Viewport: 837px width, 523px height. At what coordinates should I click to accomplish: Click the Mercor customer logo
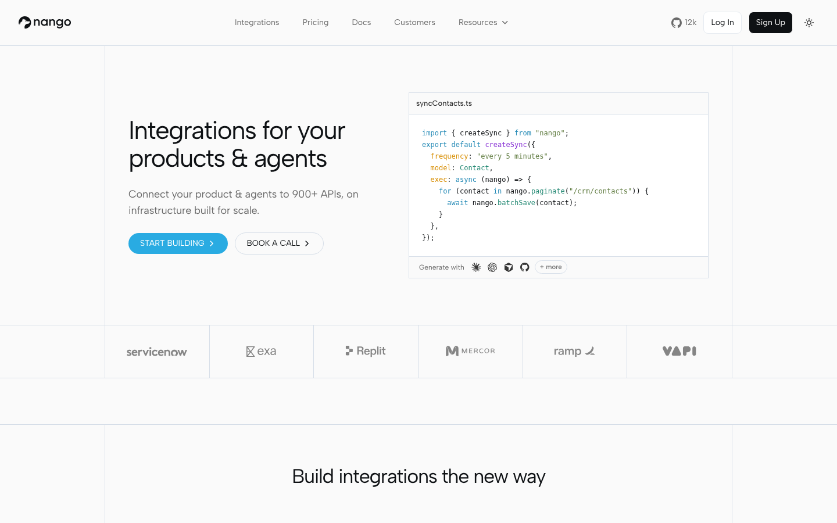pyautogui.click(x=470, y=351)
